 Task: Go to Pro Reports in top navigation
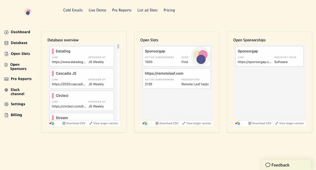[x=122, y=10]
